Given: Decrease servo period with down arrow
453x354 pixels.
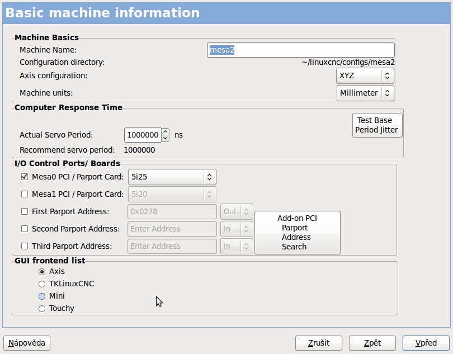Looking at the screenshot, I should pyautogui.click(x=165, y=138).
